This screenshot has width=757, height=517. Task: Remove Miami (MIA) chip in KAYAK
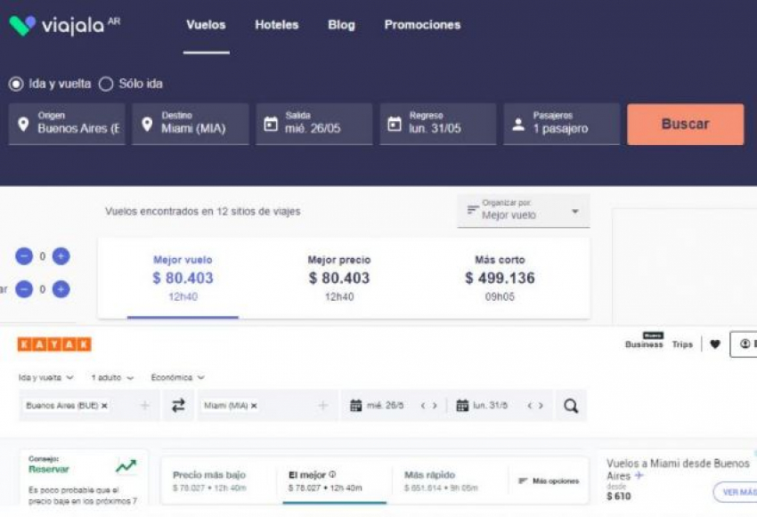(x=254, y=406)
